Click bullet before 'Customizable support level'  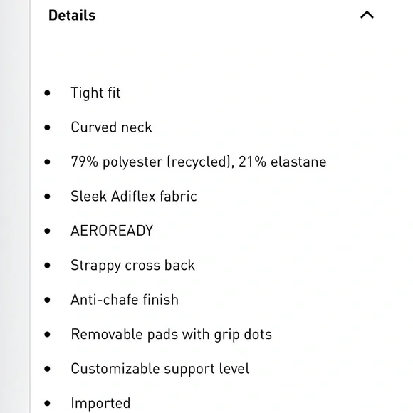(x=48, y=369)
